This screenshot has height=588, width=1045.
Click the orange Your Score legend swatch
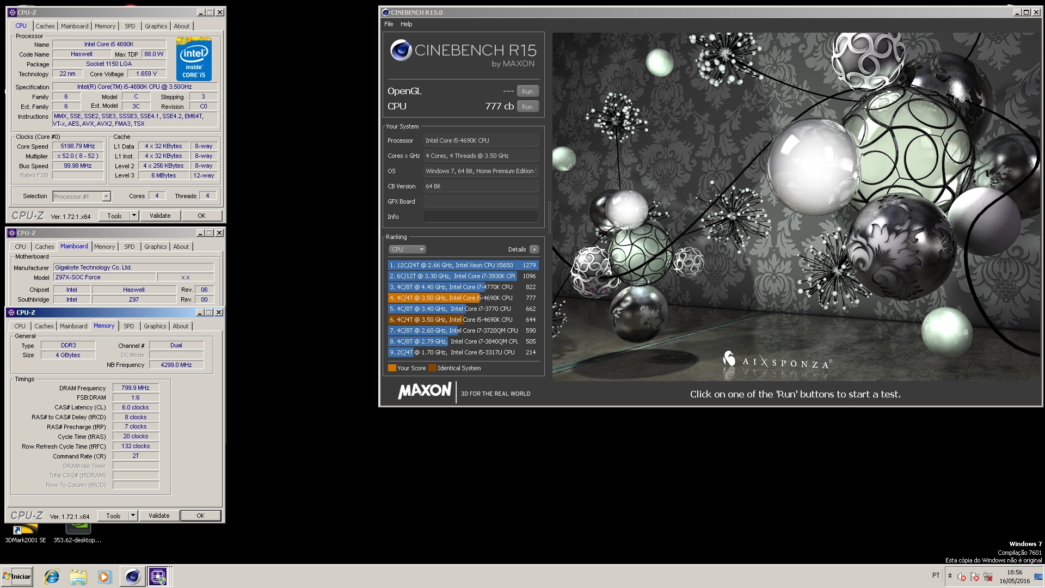(392, 368)
